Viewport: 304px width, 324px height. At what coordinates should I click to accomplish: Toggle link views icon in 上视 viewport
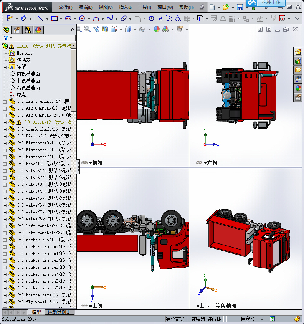(x=84, y=306)
